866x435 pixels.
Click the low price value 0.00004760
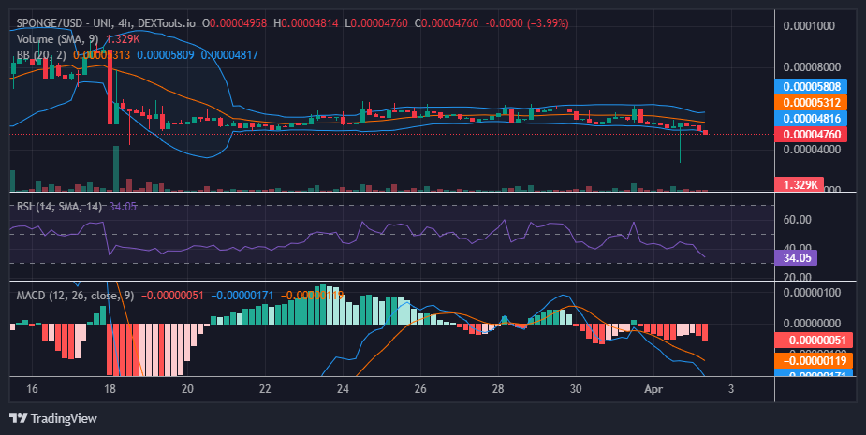[379, 23]
